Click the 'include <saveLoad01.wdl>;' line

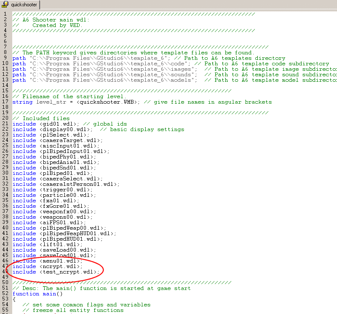[x=54, y=255]
